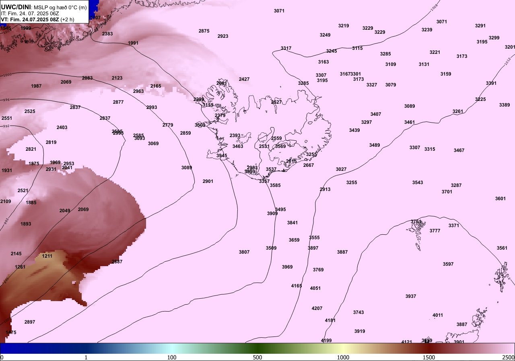Click the '1000' label on the color scale
The height and width of the screenshot is (361, 515).
pos(343,357)
